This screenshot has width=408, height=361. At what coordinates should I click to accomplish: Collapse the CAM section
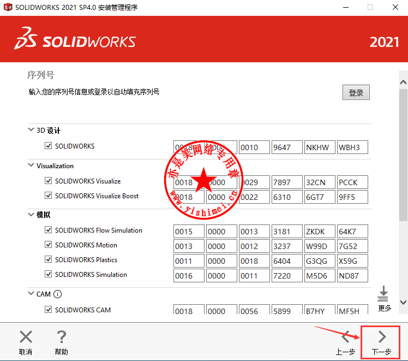31,293
